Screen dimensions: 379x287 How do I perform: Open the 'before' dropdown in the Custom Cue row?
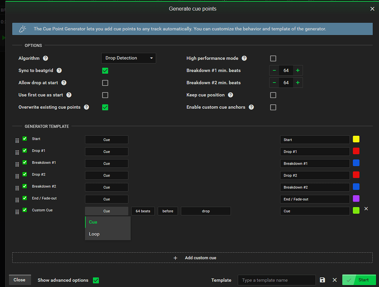pos(168,211)
